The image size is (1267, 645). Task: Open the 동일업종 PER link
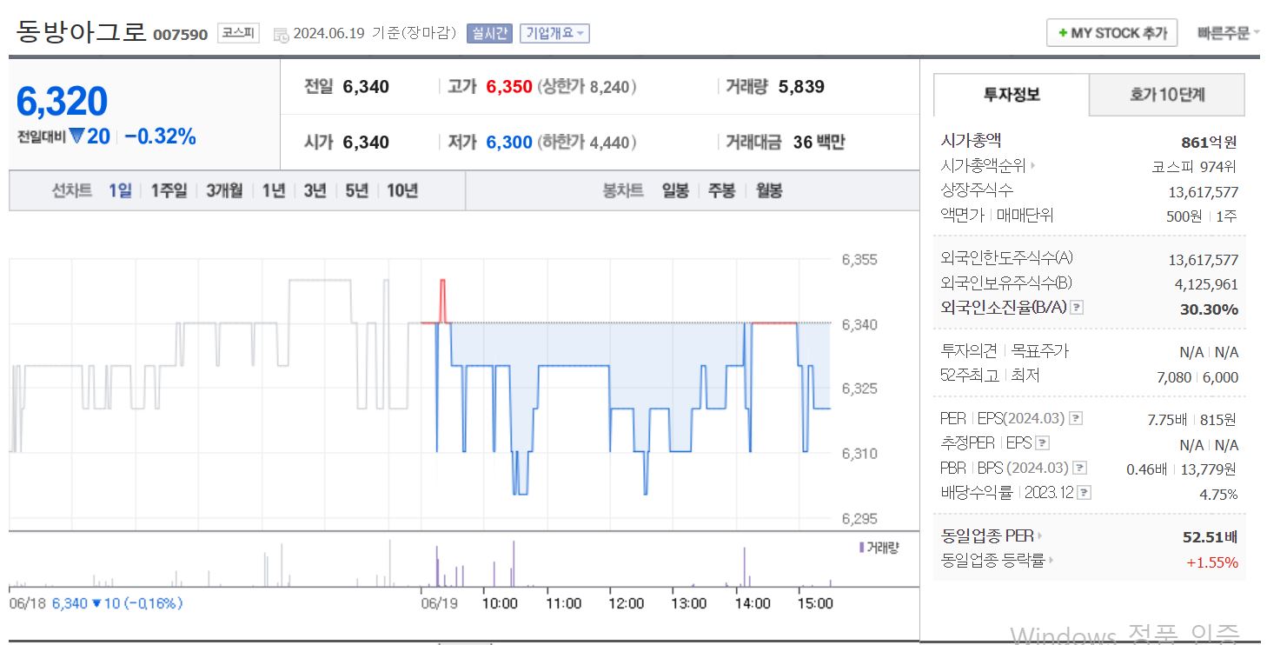coord(987,536)
